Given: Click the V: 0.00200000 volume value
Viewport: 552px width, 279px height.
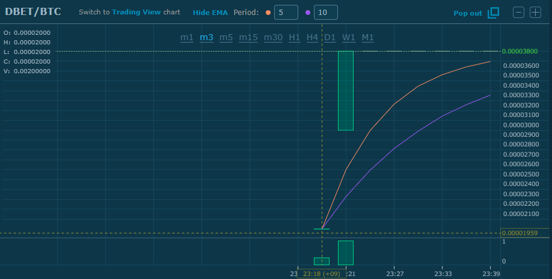Looking at the screenshot, I should (x=26, y=71).
